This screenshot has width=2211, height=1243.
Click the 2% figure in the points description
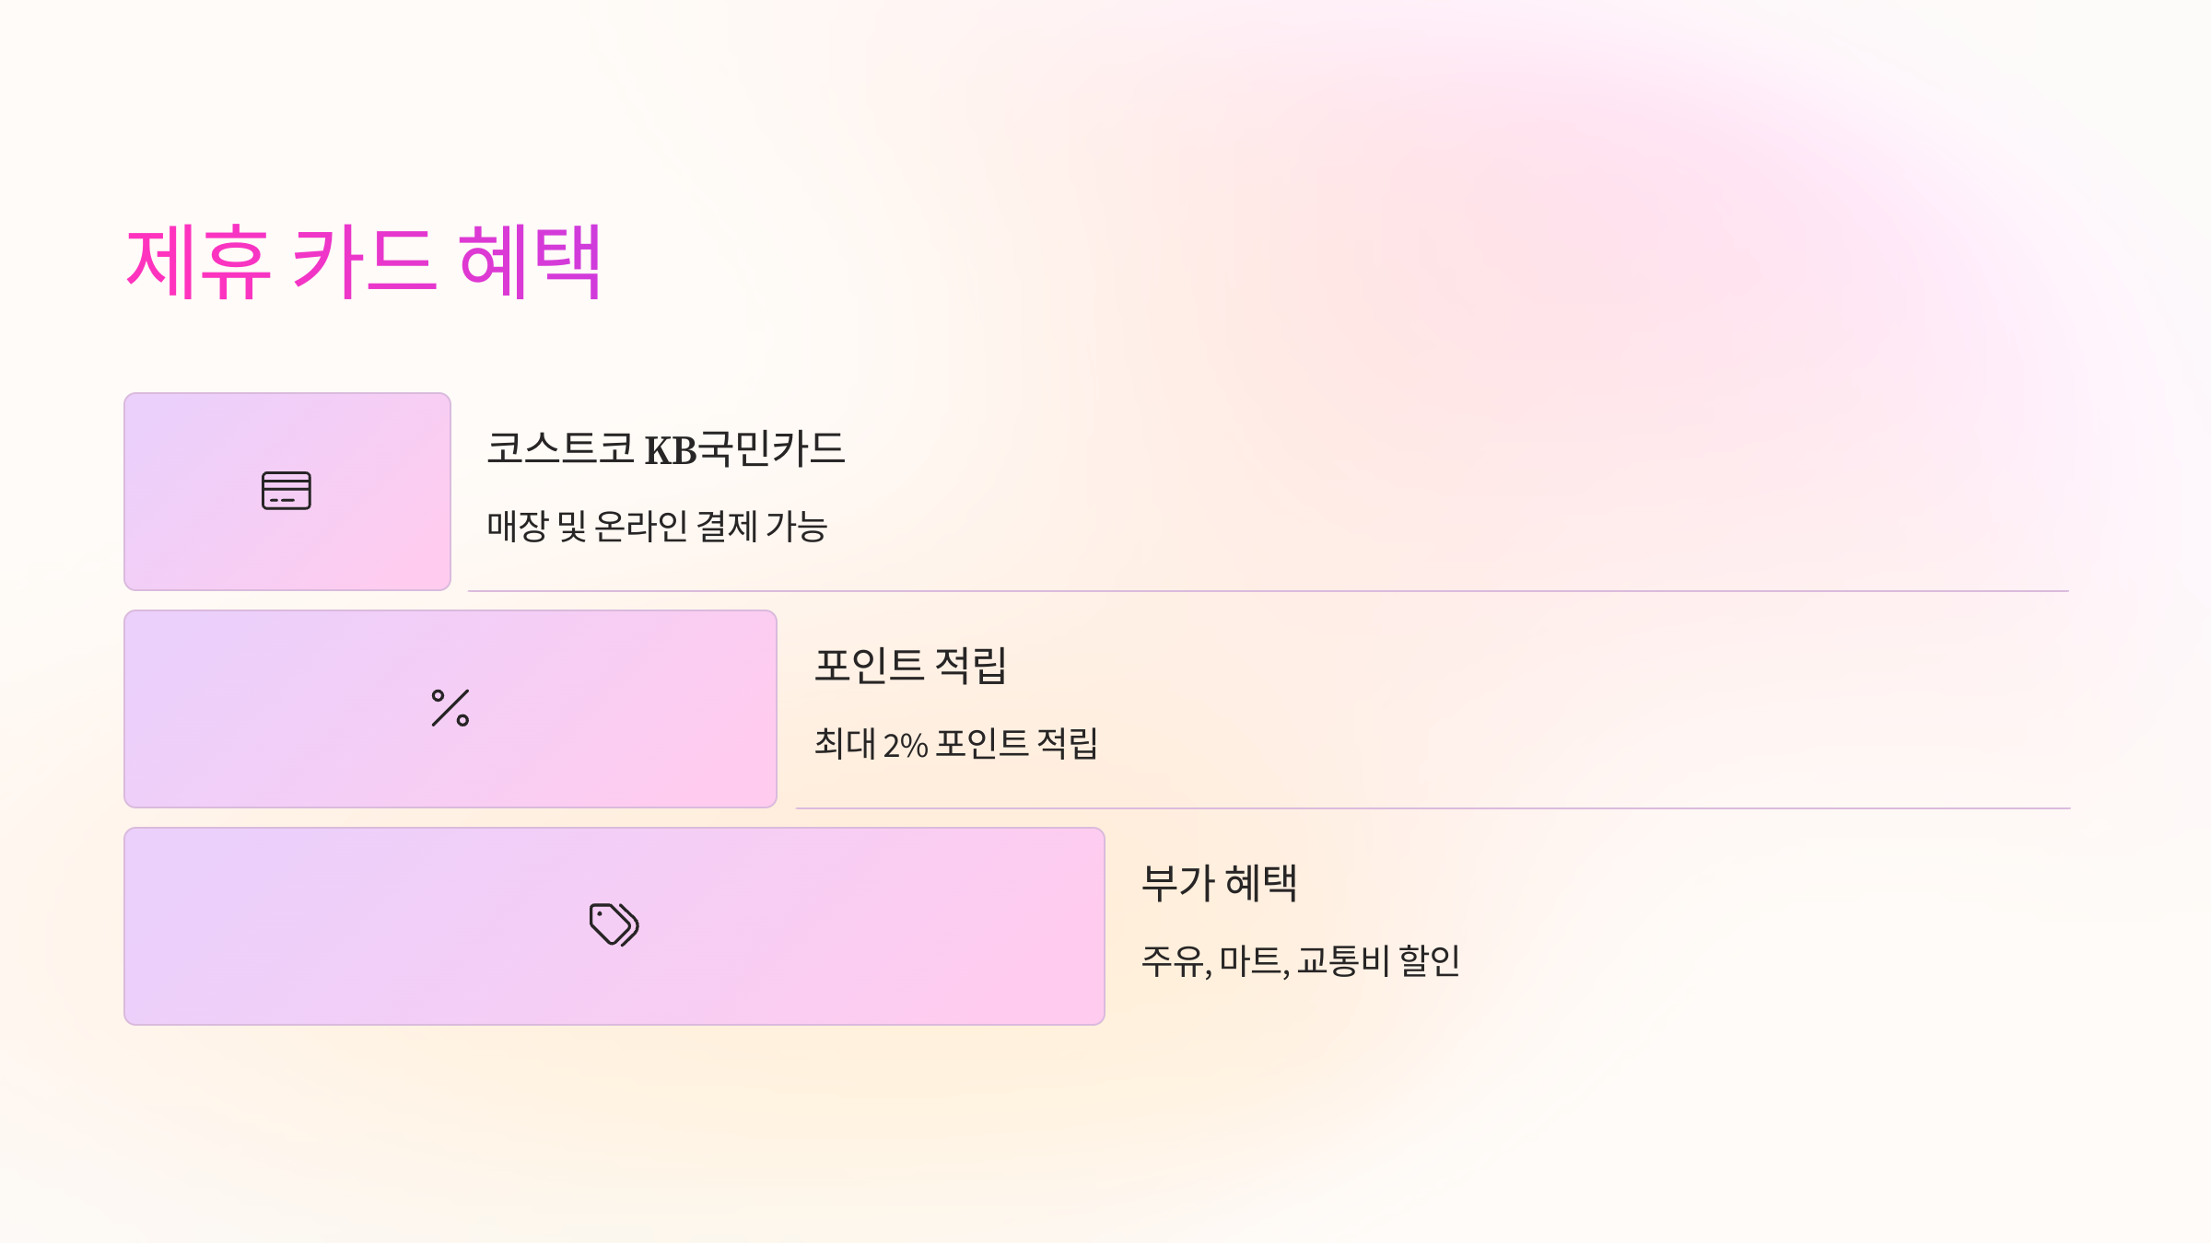906,745
